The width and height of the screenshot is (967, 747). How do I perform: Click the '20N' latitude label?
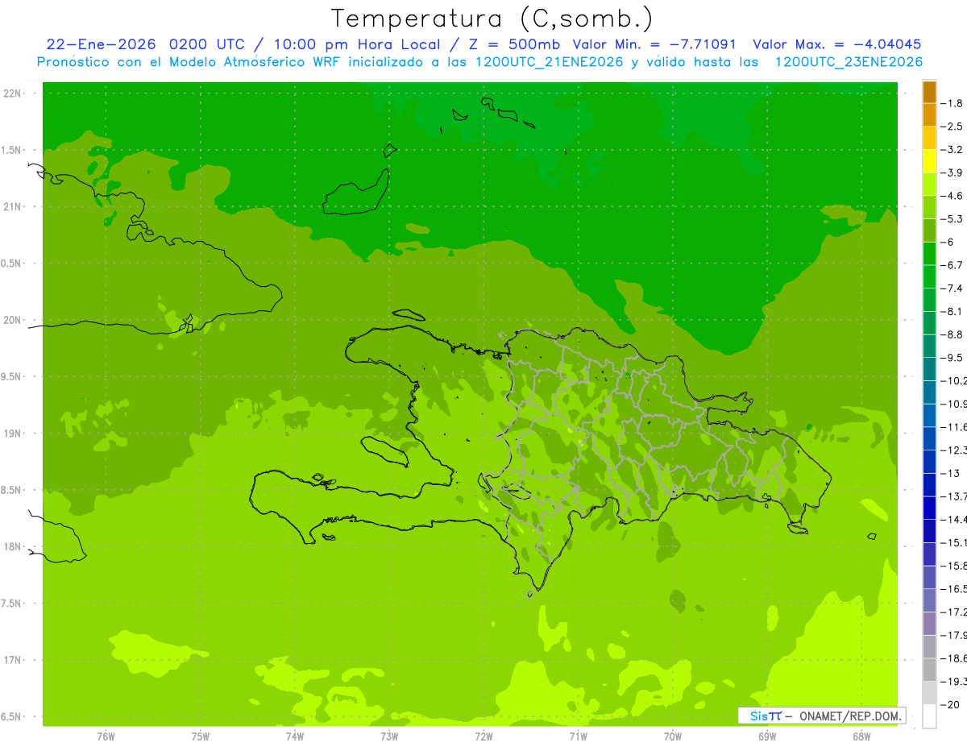tap(12, 320)
